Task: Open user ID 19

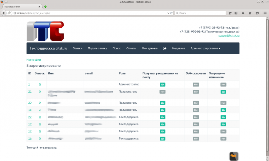Action: (x=30, y=124)
